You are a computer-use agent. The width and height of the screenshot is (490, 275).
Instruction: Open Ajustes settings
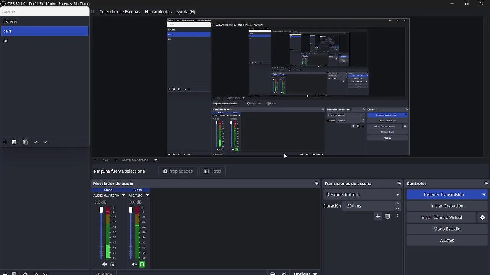coord(447,241)
